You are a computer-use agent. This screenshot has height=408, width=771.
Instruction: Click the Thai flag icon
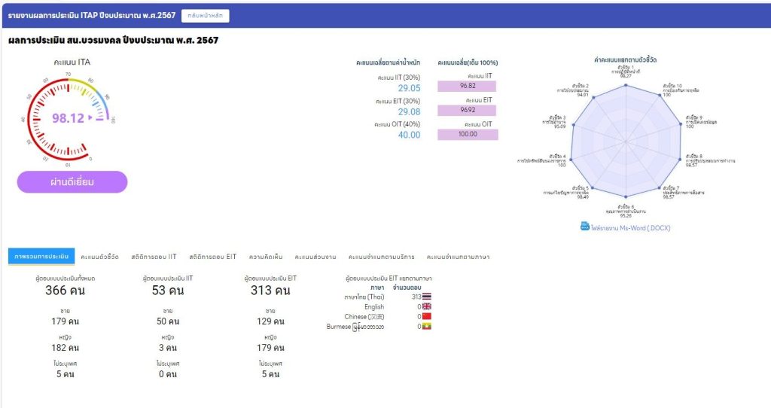tap(427, 297)
